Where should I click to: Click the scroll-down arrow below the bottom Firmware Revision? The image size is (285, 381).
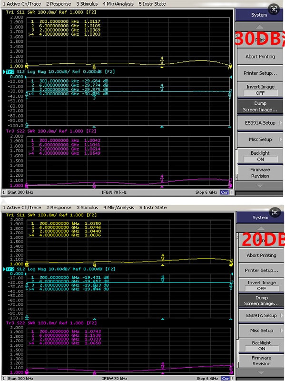(261, 372)
